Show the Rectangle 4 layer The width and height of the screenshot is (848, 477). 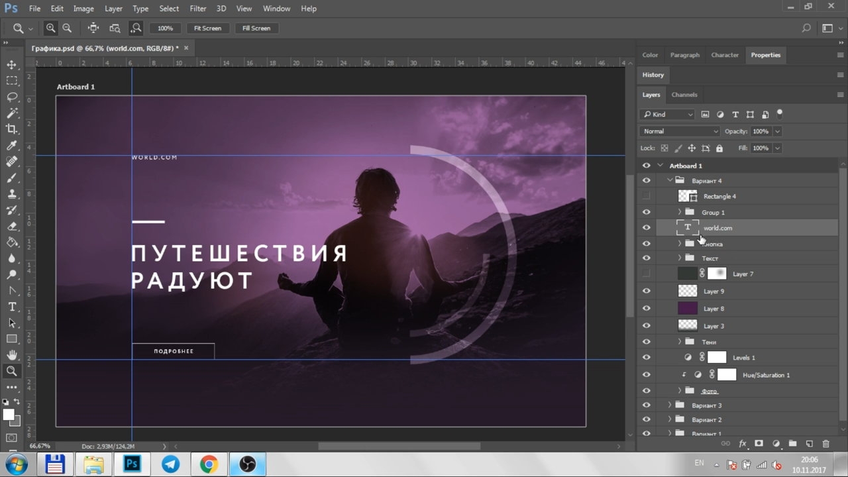point(647,196)
